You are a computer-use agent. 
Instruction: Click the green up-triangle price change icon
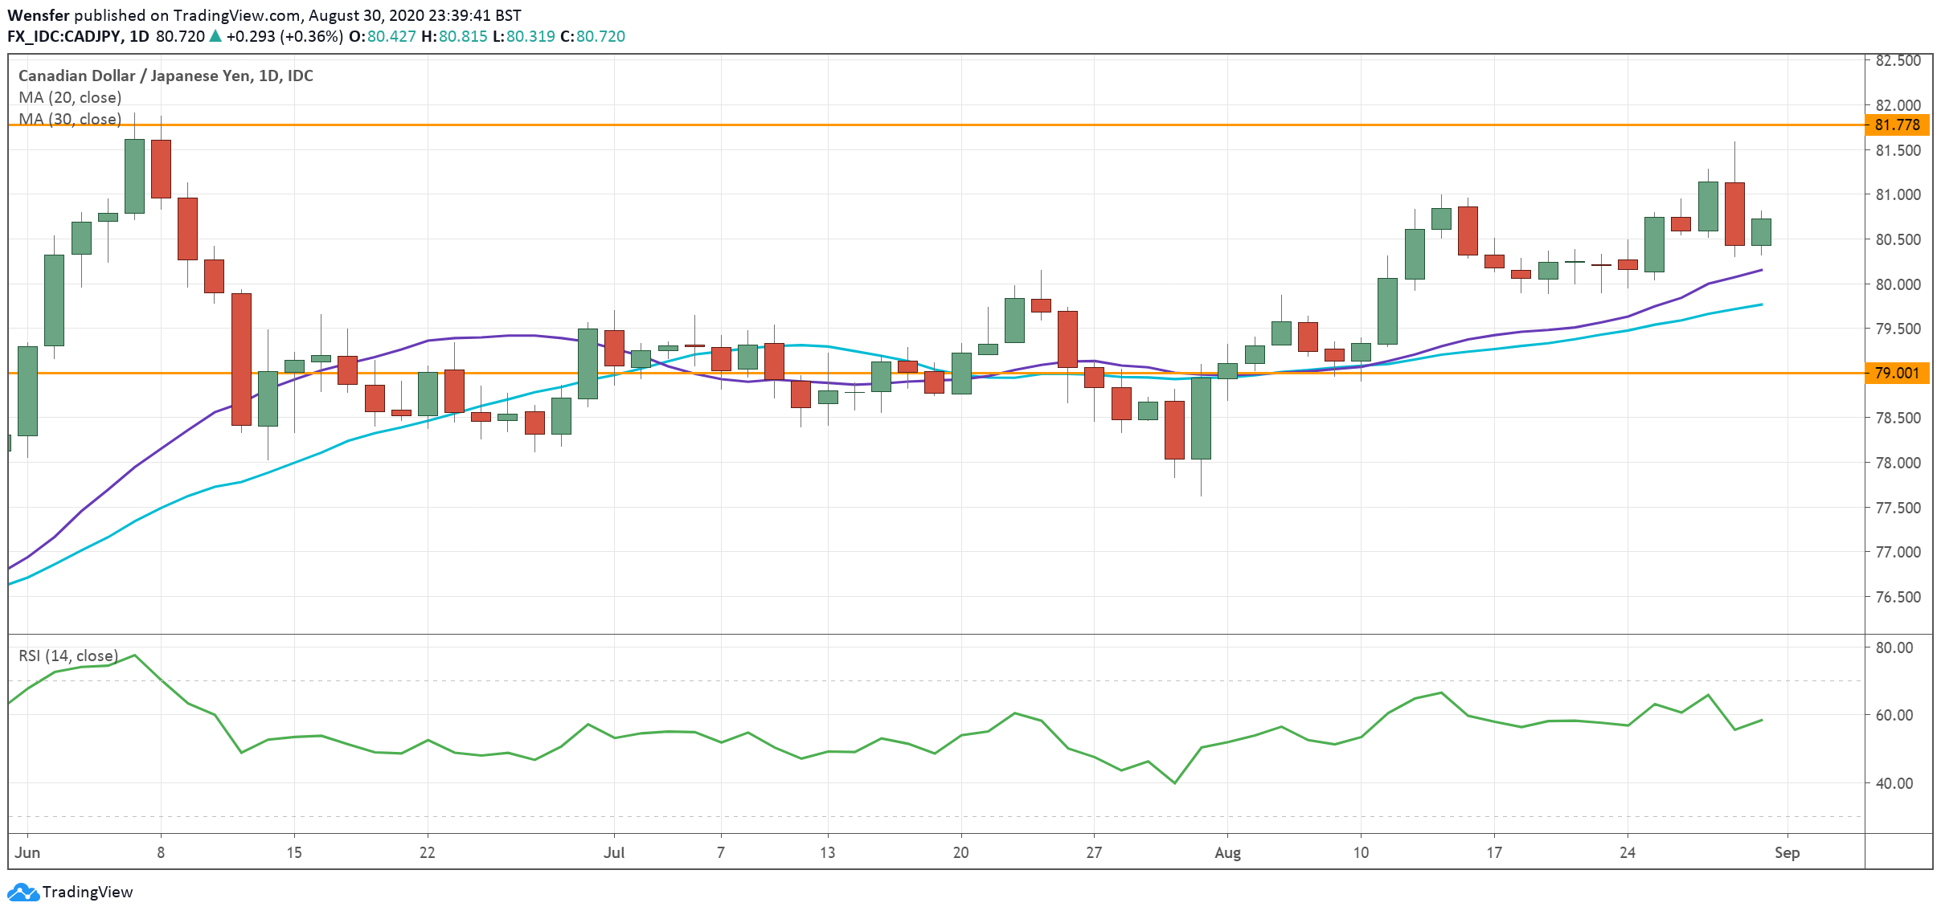pos(215,36)
